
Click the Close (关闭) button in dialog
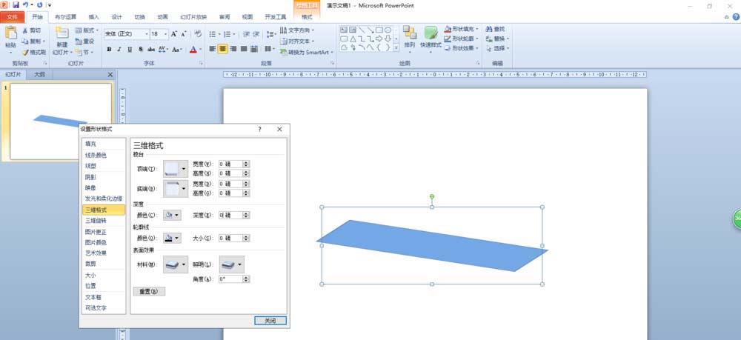click(x=270, y=321)
